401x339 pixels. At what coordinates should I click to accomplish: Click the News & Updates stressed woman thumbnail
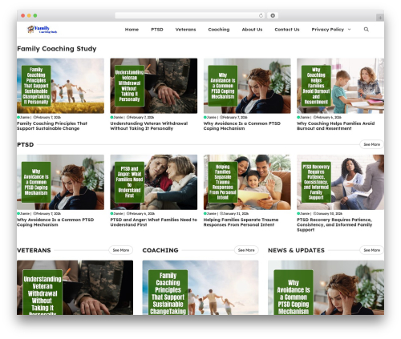point(326,288)
